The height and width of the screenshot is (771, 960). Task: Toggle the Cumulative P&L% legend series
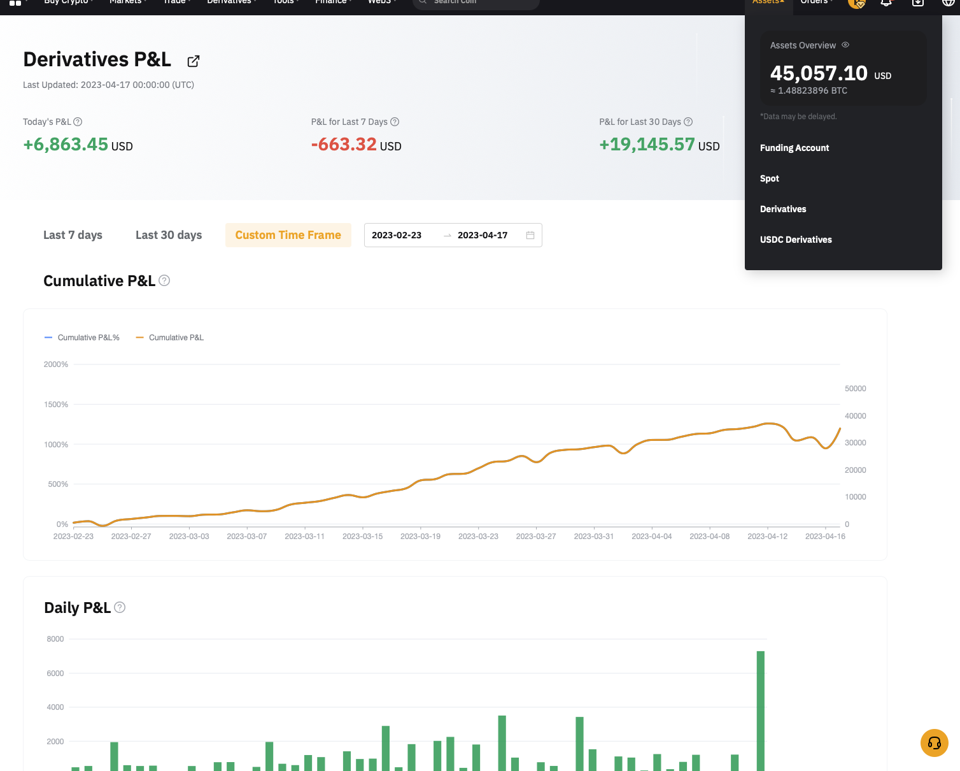(x=82, y=338)
